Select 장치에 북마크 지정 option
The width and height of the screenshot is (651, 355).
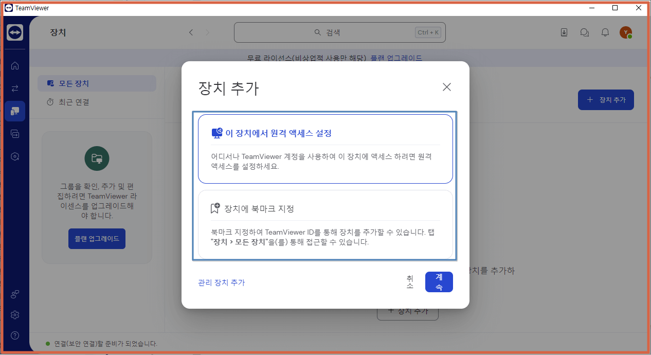(325, 225)
